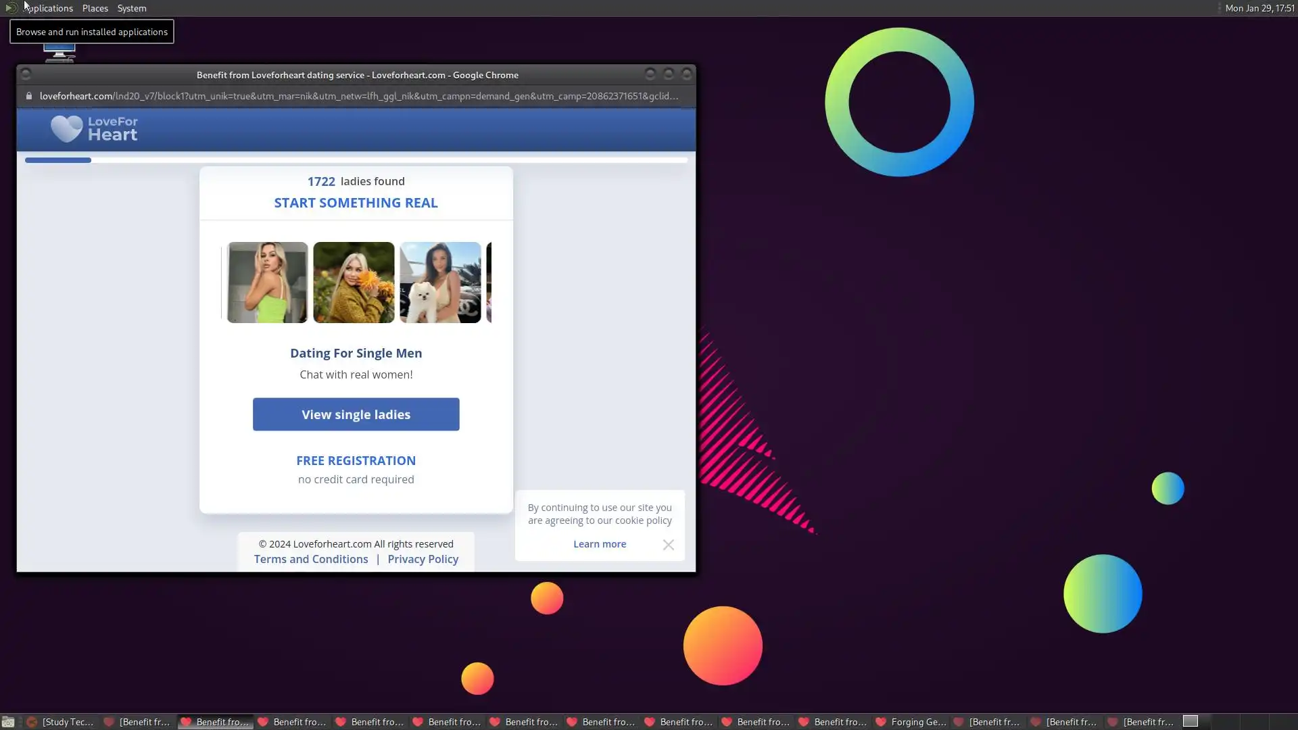Image resolution: width=1298 pixels, height=730 pixels.
Task: Click the clock date in the top panel
Action: 1259,8
